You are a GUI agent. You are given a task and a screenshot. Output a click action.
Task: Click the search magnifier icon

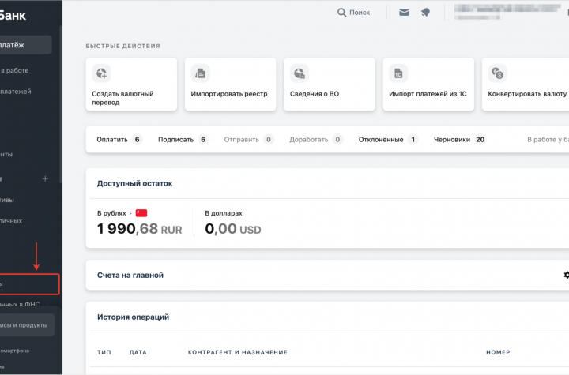pyautogui.click(x=341, y=13)
